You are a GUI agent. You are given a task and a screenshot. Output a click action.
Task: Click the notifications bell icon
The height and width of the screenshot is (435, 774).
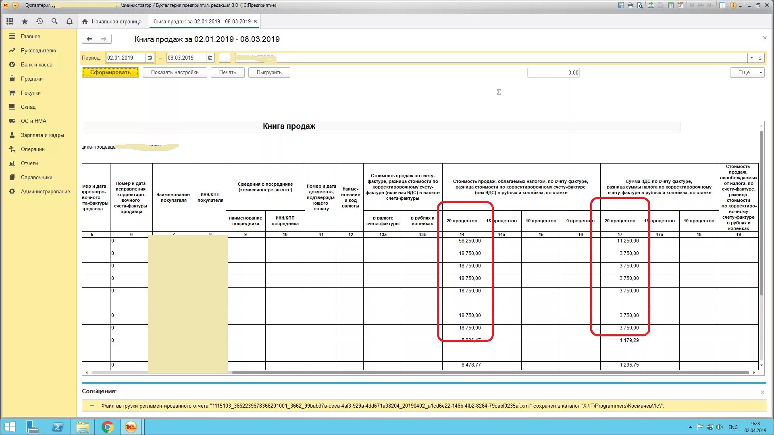tap(69, 21)
